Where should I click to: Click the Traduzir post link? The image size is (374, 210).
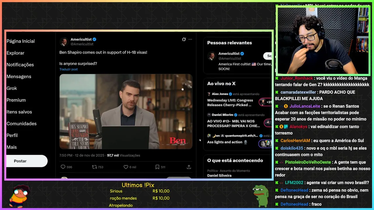(x=68, y=69)
